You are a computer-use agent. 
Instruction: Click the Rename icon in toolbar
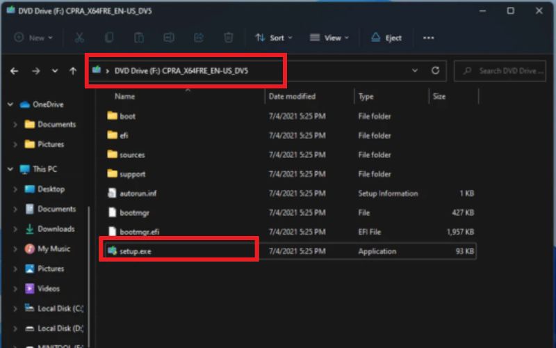pyautogui.click(x=169, y=38)
